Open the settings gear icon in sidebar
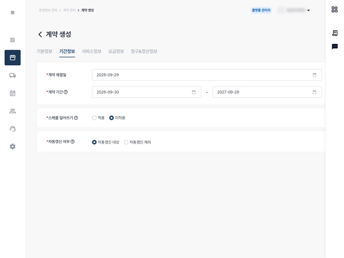 (13, 146)
